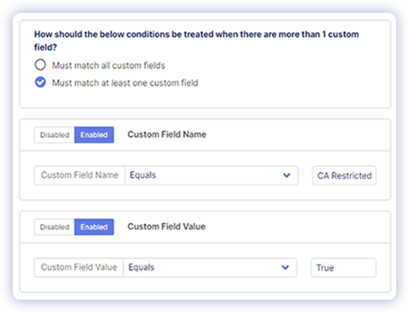Select "Must match all custom fields" radio
The height and width of the screenshot is (313, 409).
[x=40, y=65]
